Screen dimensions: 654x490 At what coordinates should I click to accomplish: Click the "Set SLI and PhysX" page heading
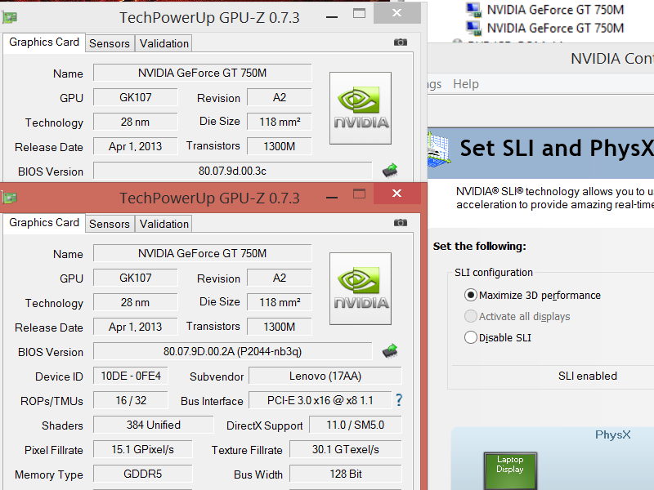557,148
